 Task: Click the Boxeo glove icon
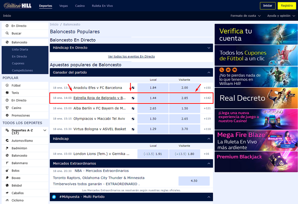7,178
